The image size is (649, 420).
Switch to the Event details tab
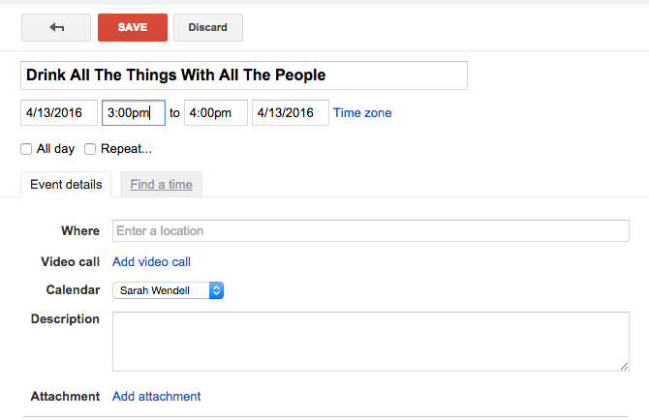[66, 184]
